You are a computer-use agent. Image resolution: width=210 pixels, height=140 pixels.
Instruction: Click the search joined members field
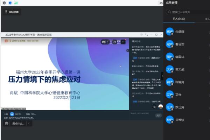pos(188,12)
